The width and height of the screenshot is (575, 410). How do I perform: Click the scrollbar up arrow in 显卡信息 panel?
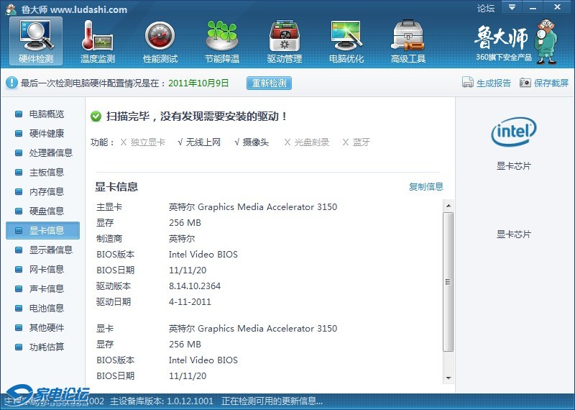coord(448,206)
